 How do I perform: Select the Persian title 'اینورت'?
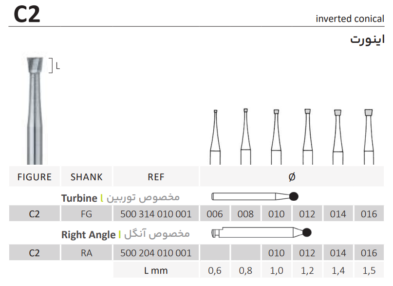[368, 40]
